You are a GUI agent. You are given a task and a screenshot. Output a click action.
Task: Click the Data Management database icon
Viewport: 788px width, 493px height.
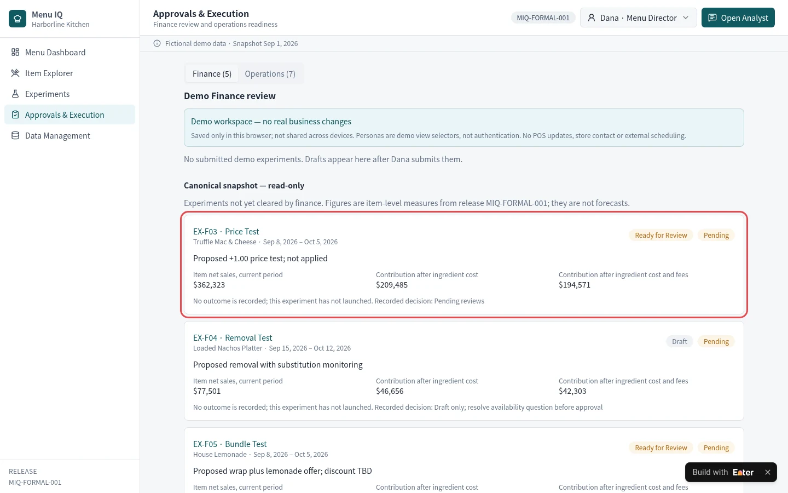click(15, 136)
